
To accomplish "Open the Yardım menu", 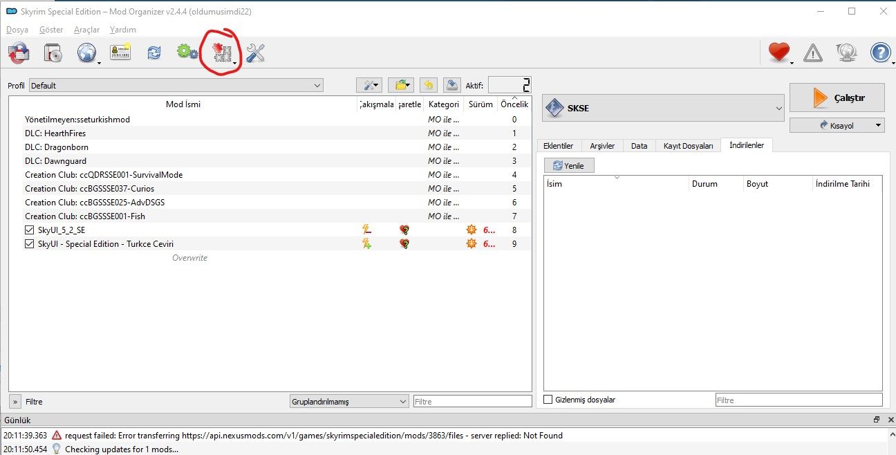I will [123, 30].
